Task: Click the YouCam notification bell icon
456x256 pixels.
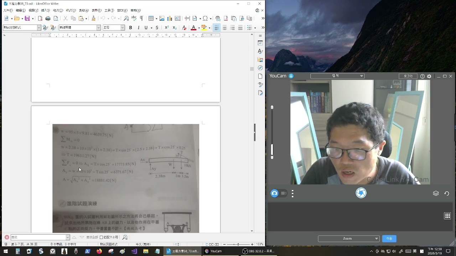Action: (x=291, y=76)
